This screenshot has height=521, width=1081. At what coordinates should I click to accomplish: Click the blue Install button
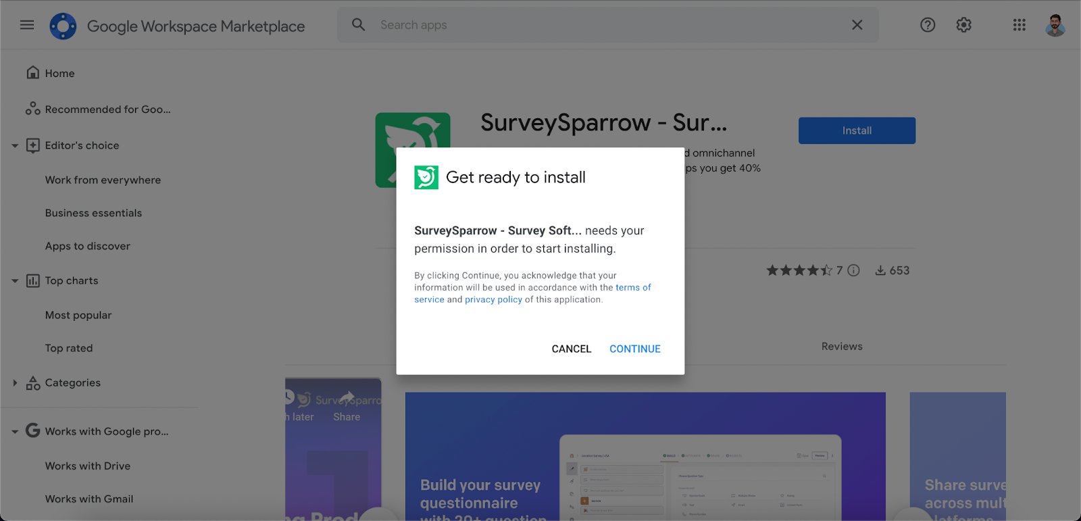click(857, 130)
